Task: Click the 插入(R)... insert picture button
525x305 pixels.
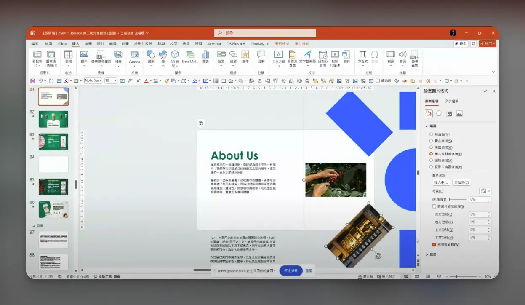Action: coord(441,182)
